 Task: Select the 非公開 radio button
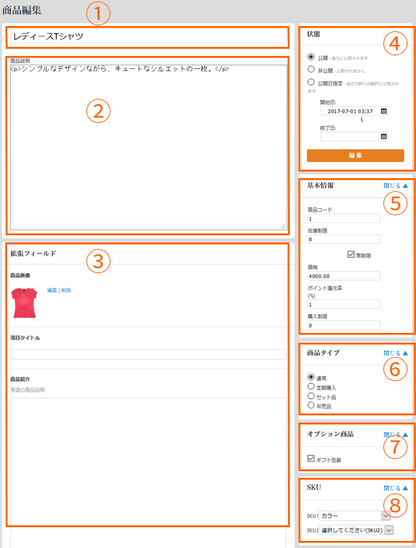tap(311, 70)
